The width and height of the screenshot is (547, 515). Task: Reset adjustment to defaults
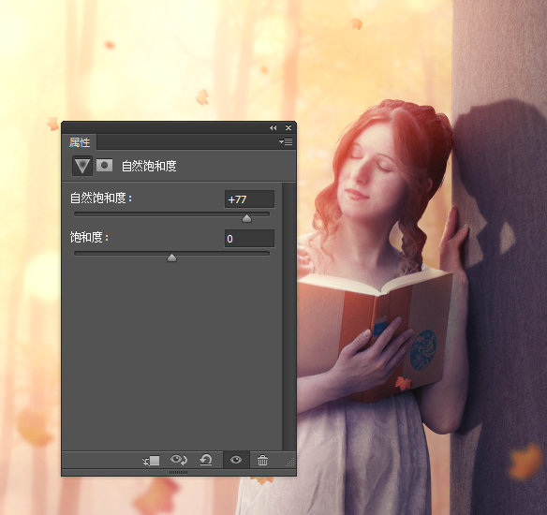[206, 460]
